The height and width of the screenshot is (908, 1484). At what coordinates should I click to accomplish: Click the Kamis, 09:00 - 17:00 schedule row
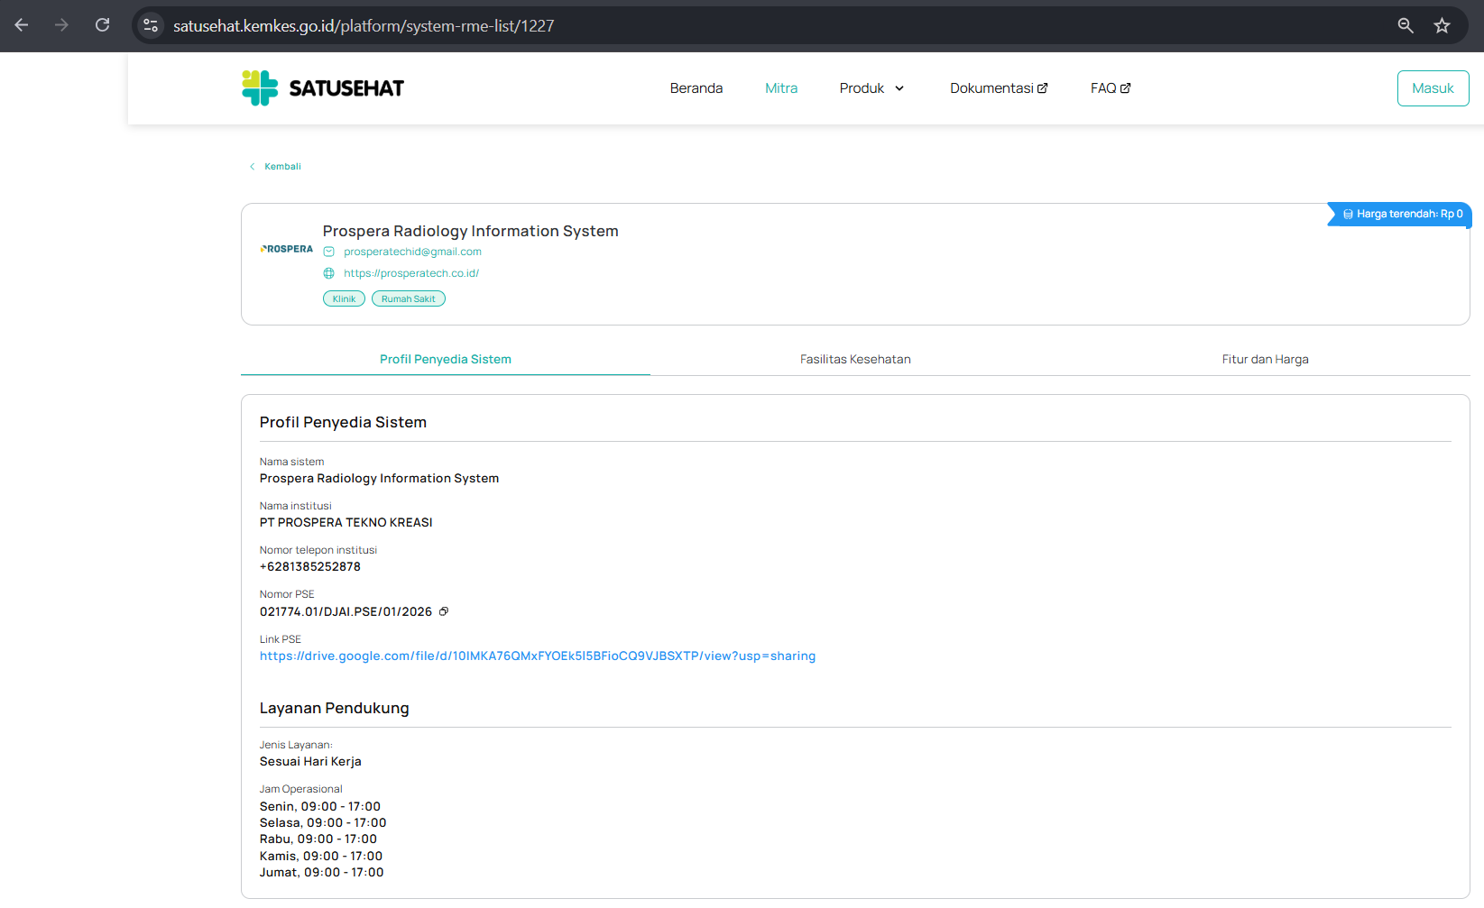(x=321, y=857)
